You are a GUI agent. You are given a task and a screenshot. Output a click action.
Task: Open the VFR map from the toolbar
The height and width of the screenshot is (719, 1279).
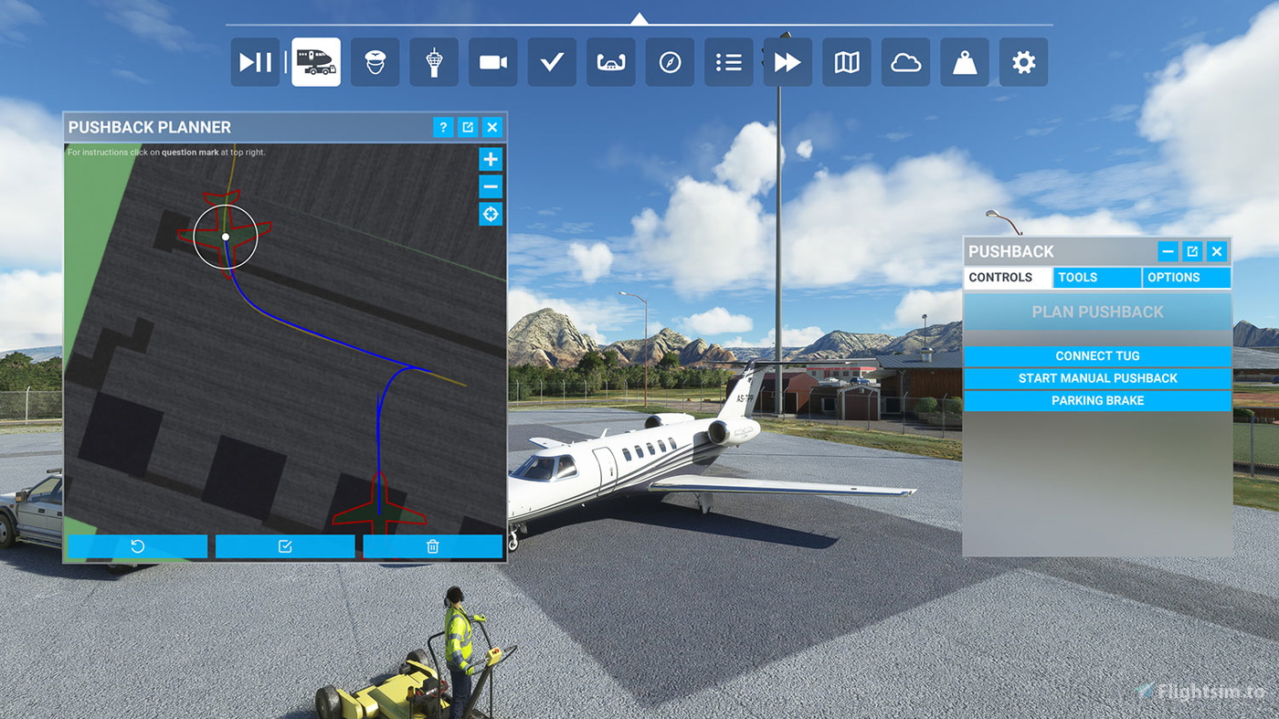pyautogui.click(x=846, y=61)
